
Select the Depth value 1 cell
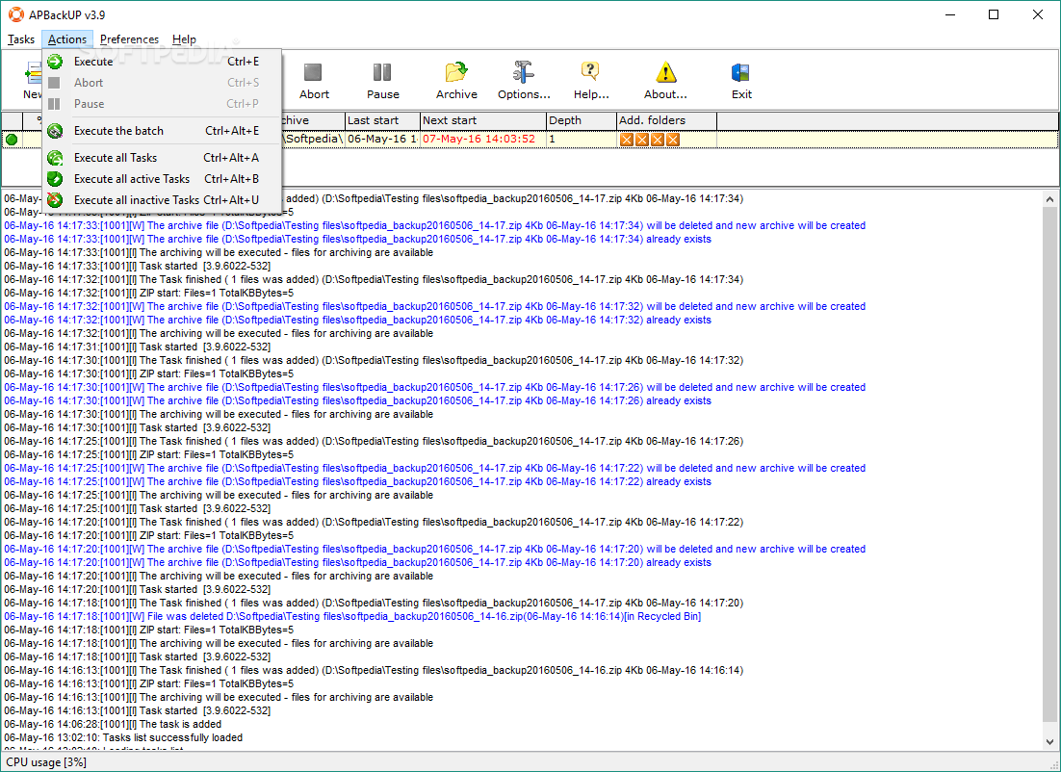pos(582,140)
